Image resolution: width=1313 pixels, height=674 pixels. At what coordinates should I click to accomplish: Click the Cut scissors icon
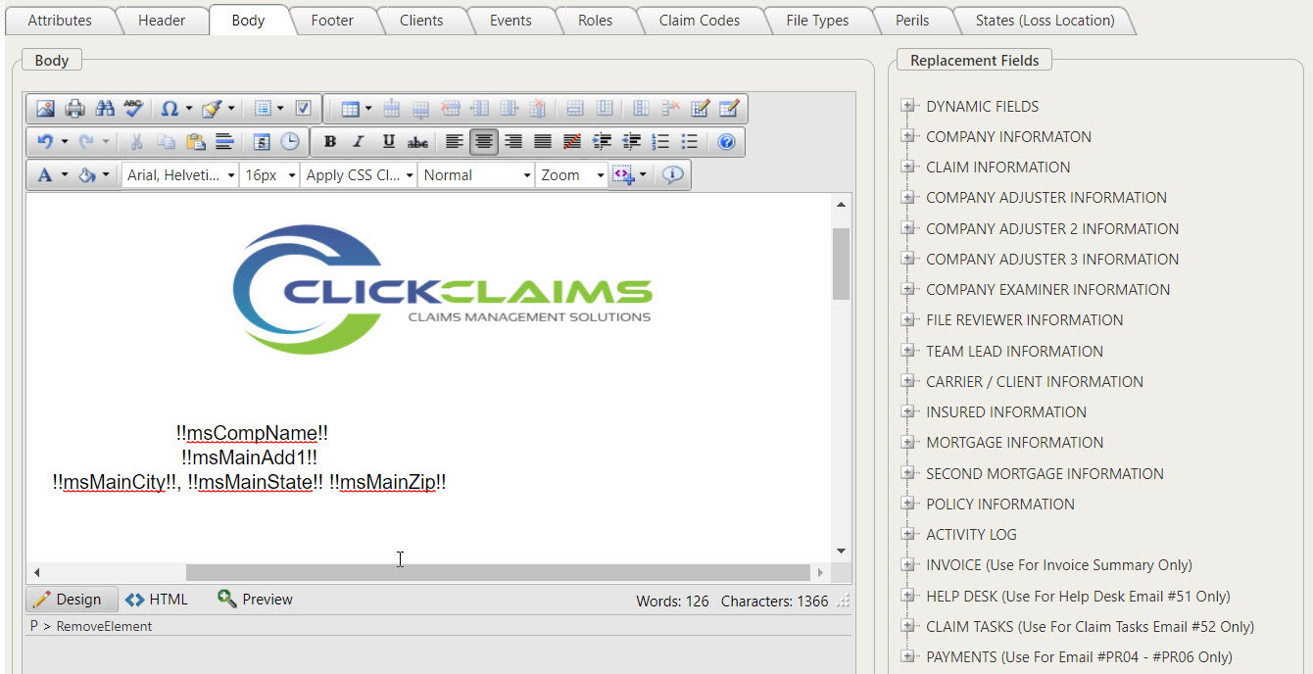click(x=136, y=142)
